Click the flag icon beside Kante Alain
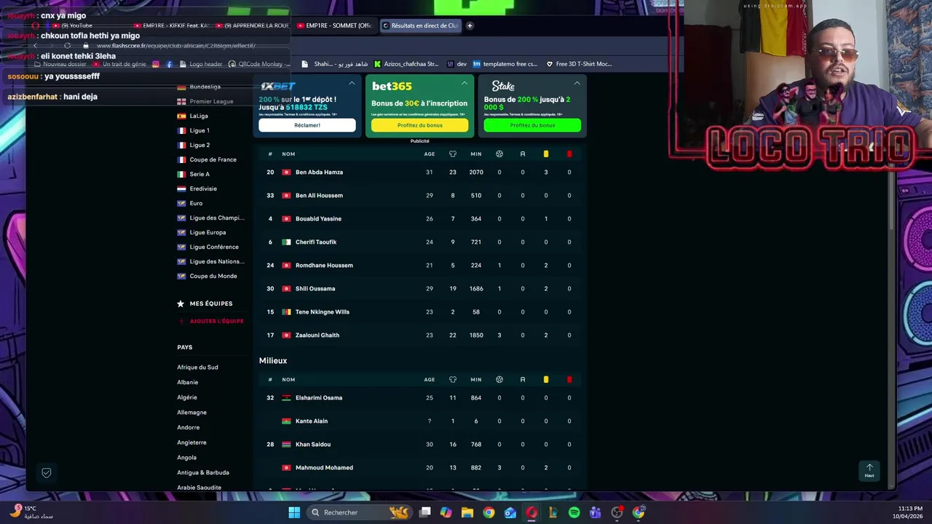932x524 pixels. point(286,421)
